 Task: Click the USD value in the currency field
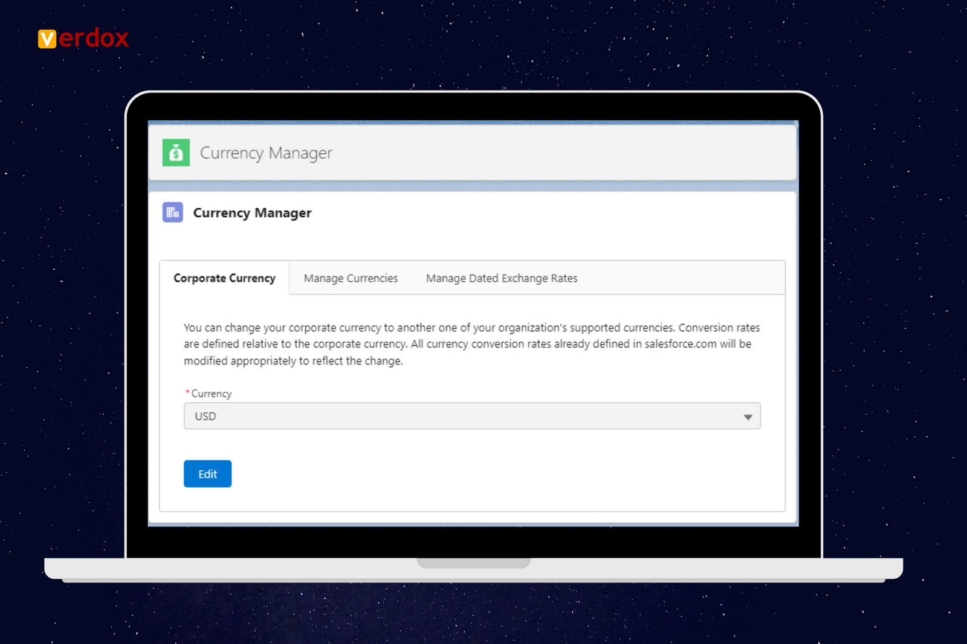(x=205, y=416)
